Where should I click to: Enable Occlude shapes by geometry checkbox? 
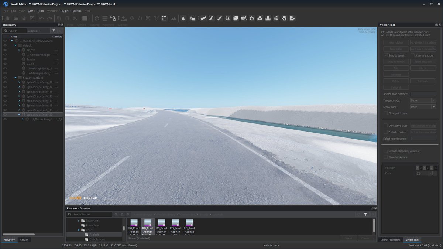pos(386,151)
